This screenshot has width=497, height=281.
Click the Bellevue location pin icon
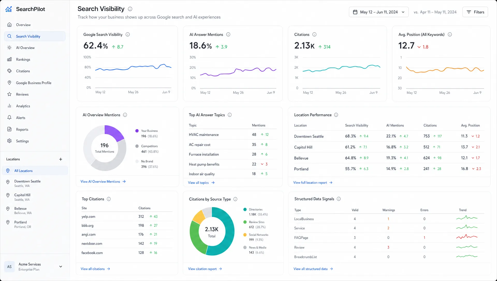pos(8,209)
